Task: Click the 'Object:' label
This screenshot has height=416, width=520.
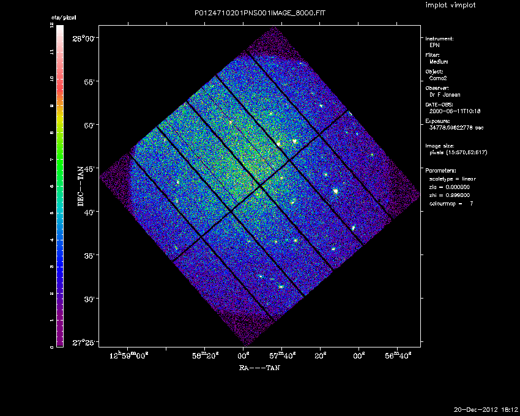Action: click(434, 72)
